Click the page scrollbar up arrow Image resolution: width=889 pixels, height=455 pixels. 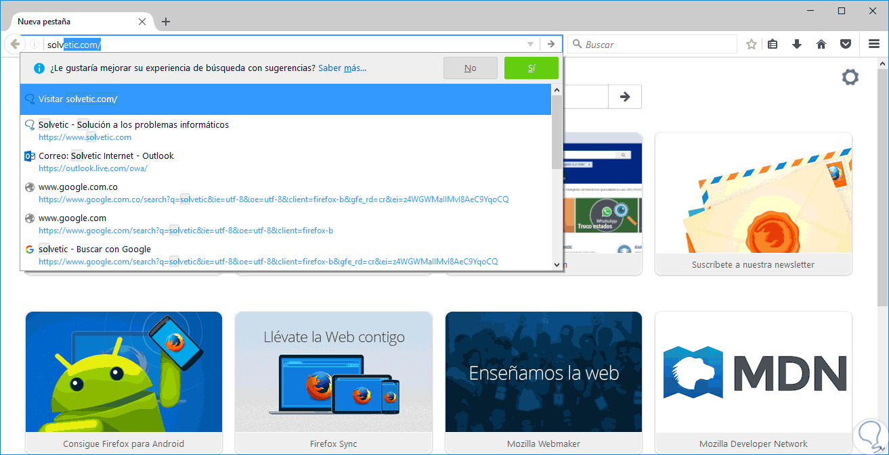pos(882,64)
